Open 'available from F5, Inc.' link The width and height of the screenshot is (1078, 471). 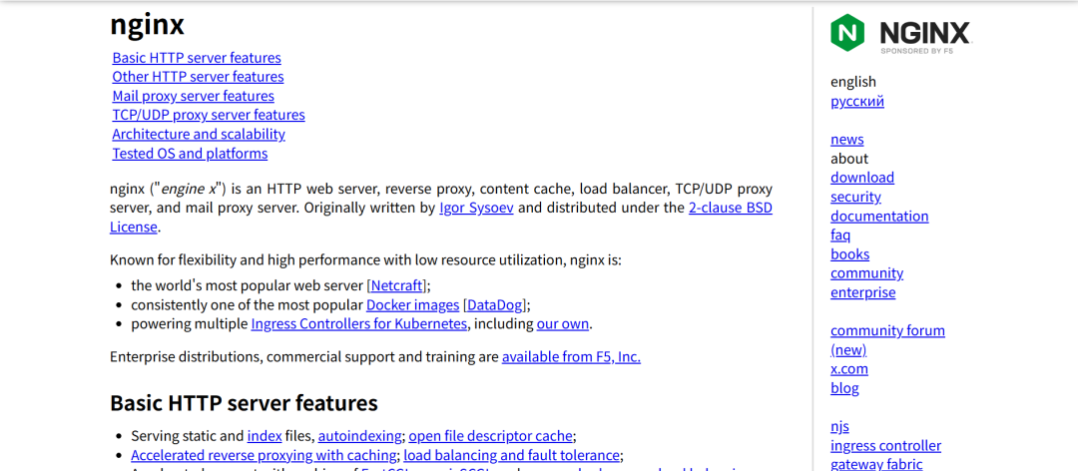571,357
